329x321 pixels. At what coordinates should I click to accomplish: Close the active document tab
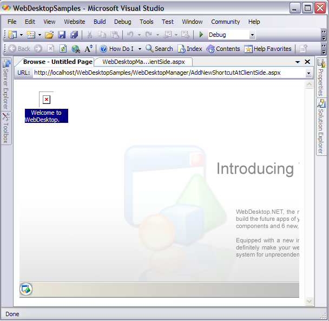tap(307, 62)
